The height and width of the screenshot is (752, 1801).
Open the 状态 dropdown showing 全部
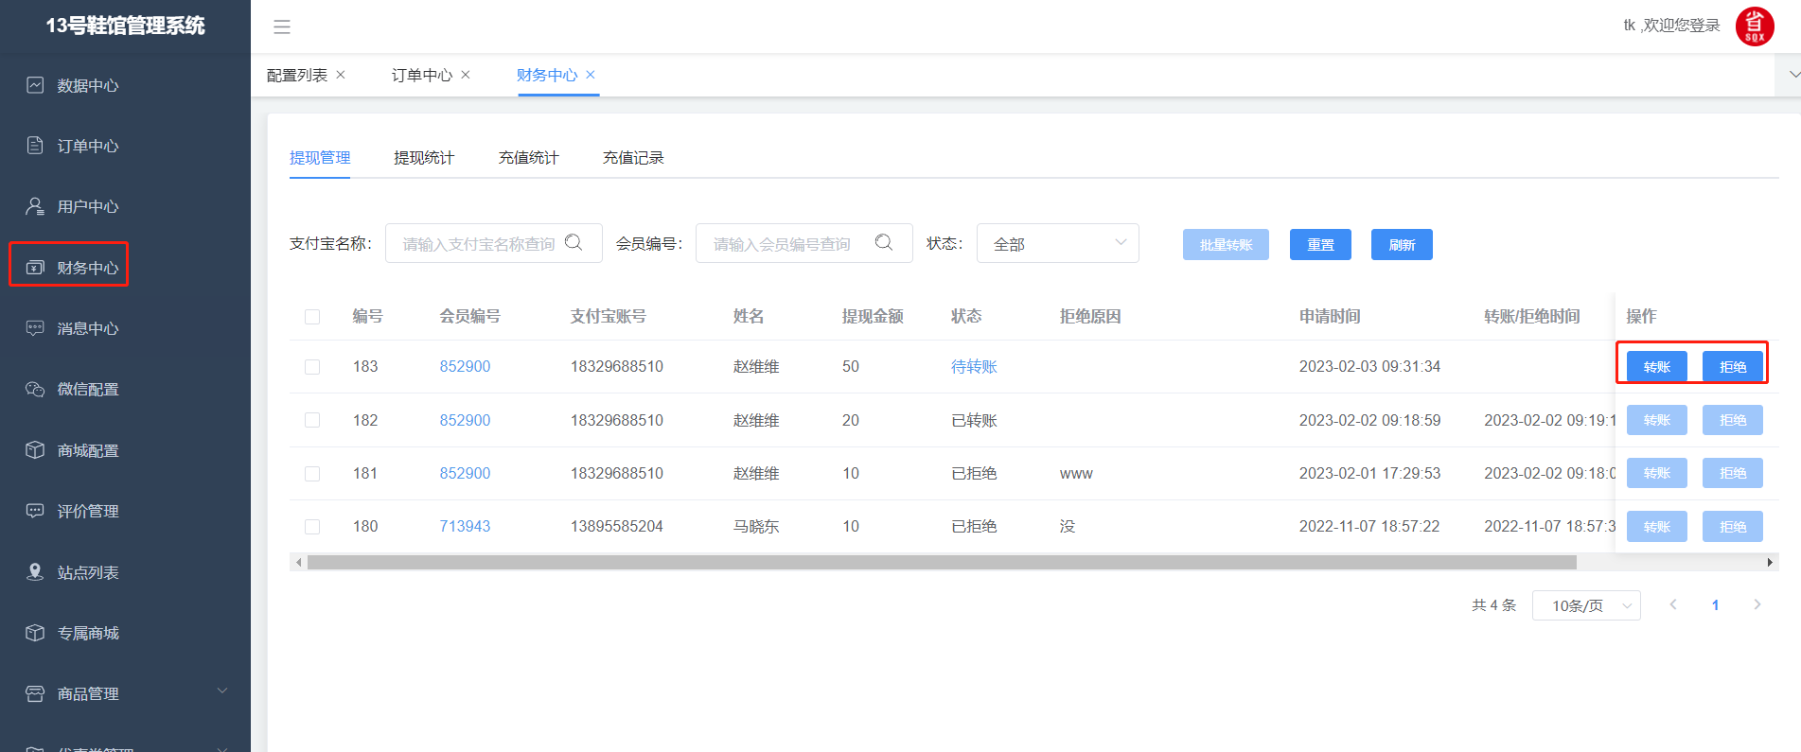tap(1057, 244)
